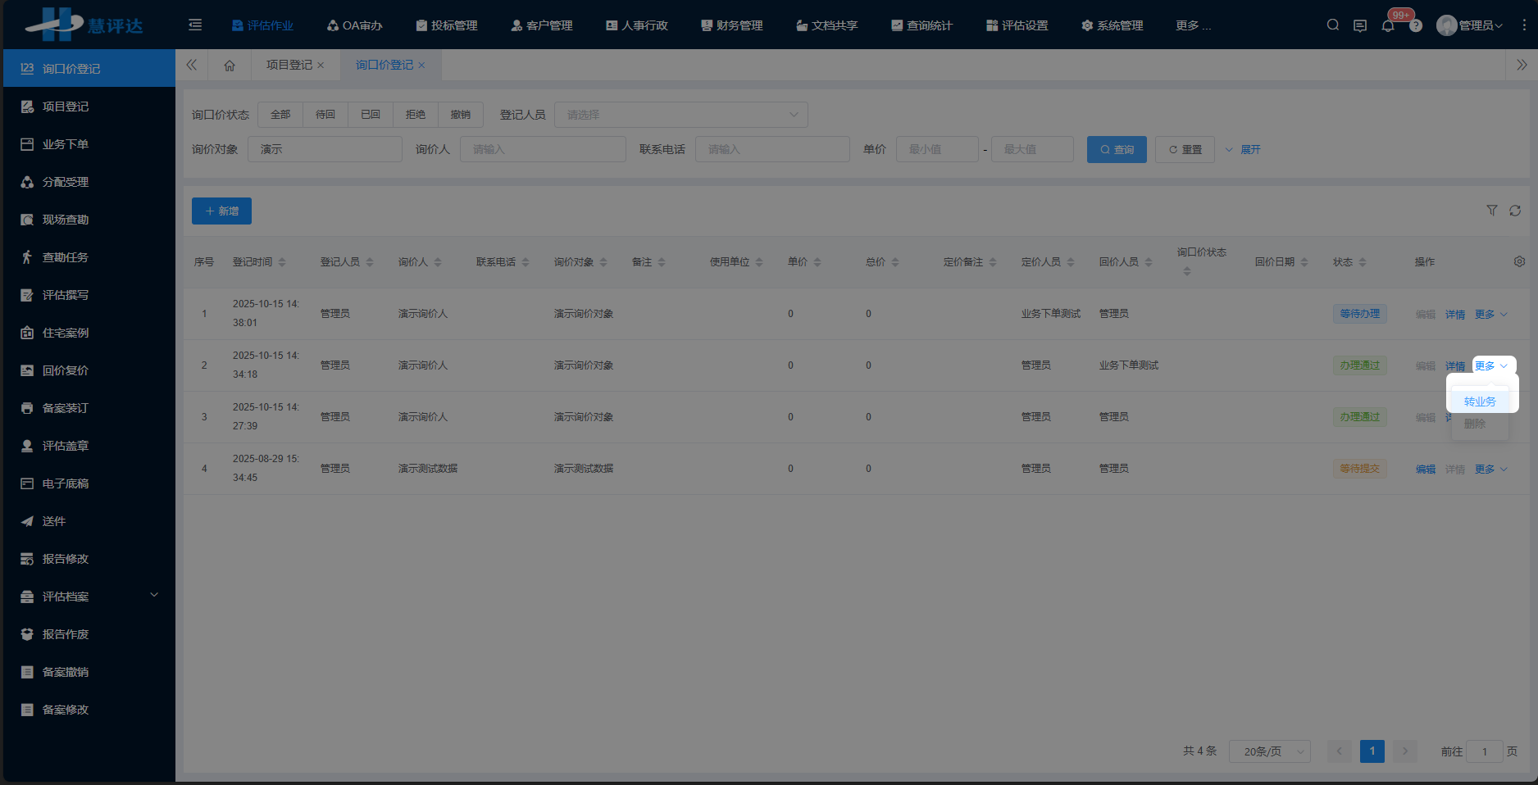Click 新增 to add a record
The width and height of the screenshot is (1538, 785).
point(221,211)
